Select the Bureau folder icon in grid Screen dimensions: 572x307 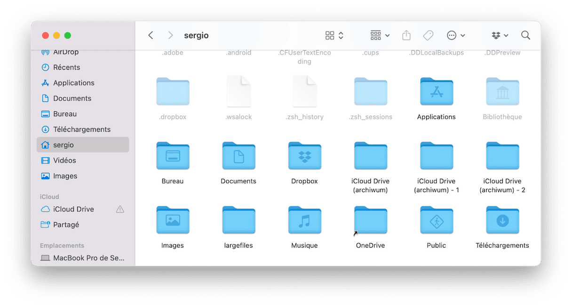[x=173, y=156]
